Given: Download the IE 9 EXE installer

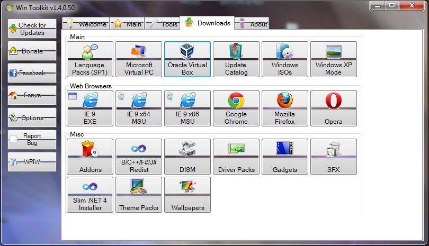Looking at the screenshot, I should point(90,108).
